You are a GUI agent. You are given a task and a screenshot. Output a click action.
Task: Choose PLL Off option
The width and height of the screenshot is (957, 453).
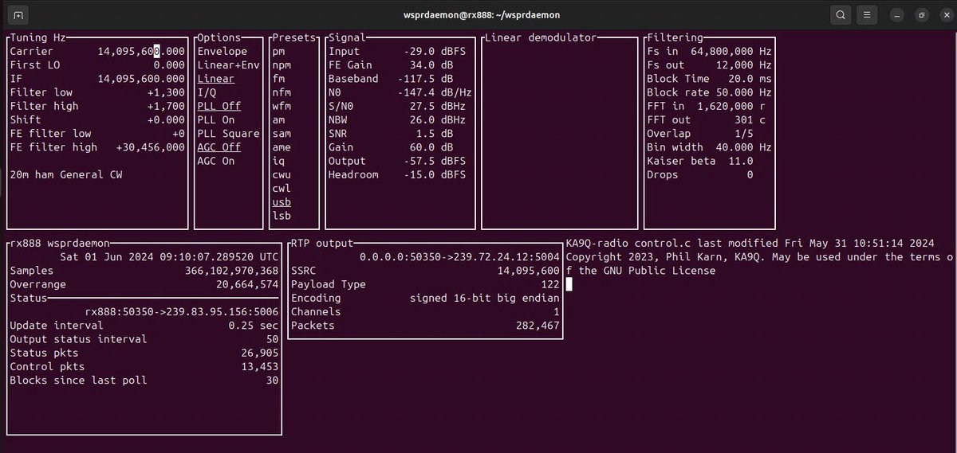click(x=219, y=106)
